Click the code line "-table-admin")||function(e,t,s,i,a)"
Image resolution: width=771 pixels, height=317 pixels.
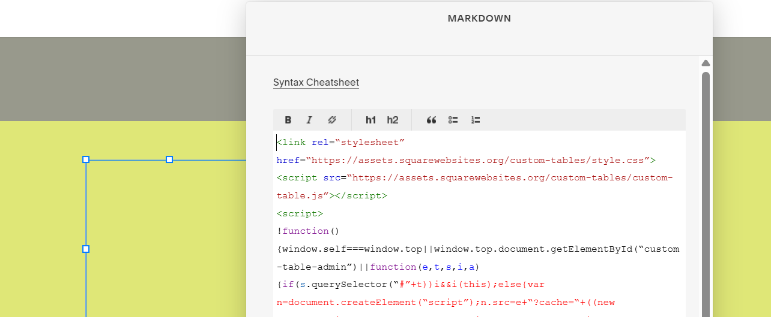click(377, 267)
